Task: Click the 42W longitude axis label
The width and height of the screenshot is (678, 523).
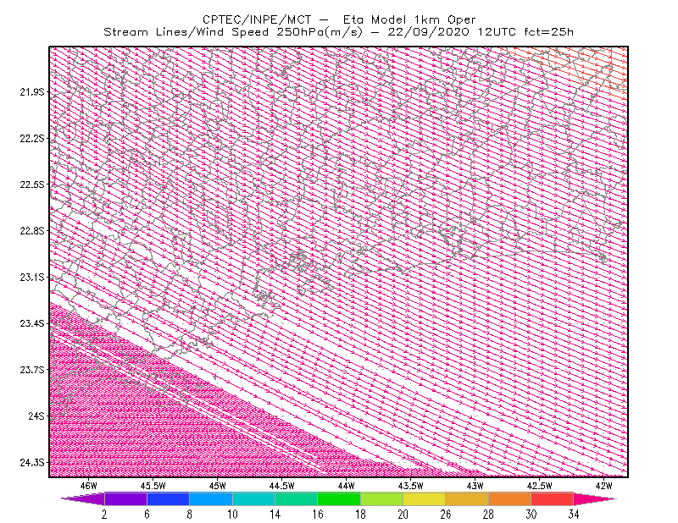Action: [x=604, y=486]
